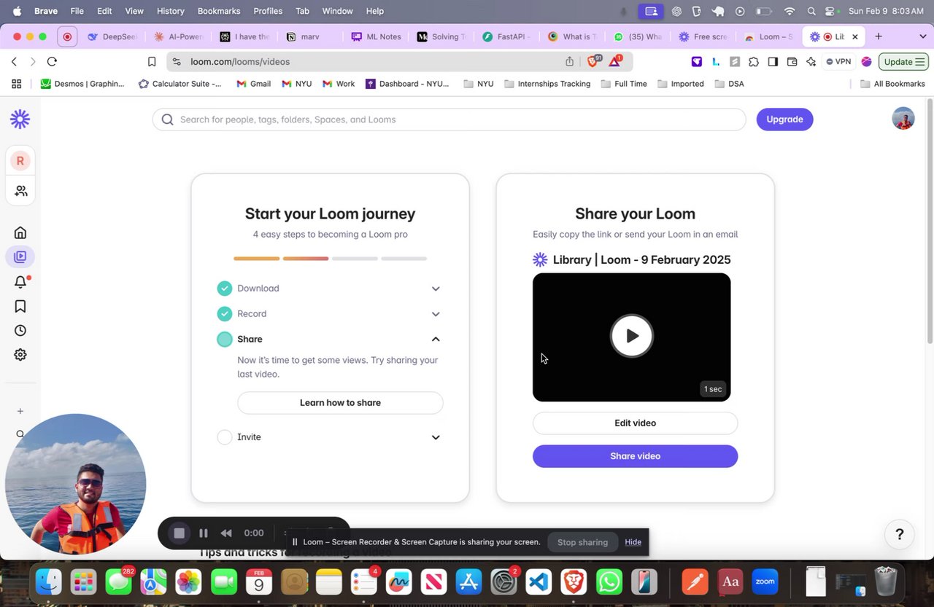934x607 pixels.
Task: Open the R workspace avatar
Action: [x=20, y=160]
